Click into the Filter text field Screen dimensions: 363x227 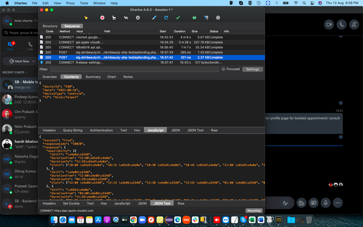click(x=135, y=69)
